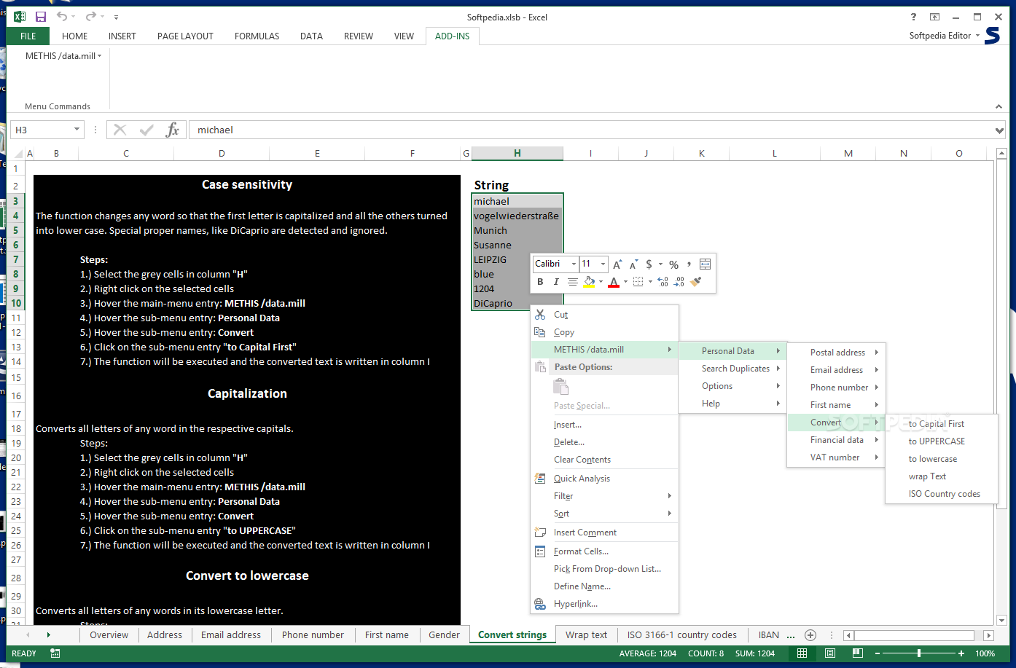
Task: Click Merge & Center icon in mini toolbar
Action: pos(705,264)
